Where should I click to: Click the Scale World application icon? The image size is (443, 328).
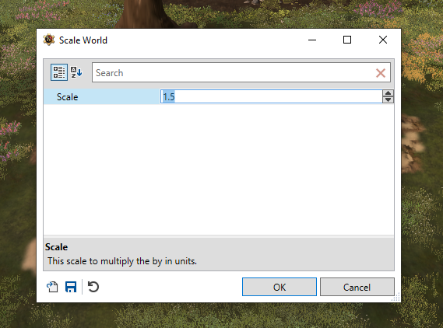click(x=49, y=40)
